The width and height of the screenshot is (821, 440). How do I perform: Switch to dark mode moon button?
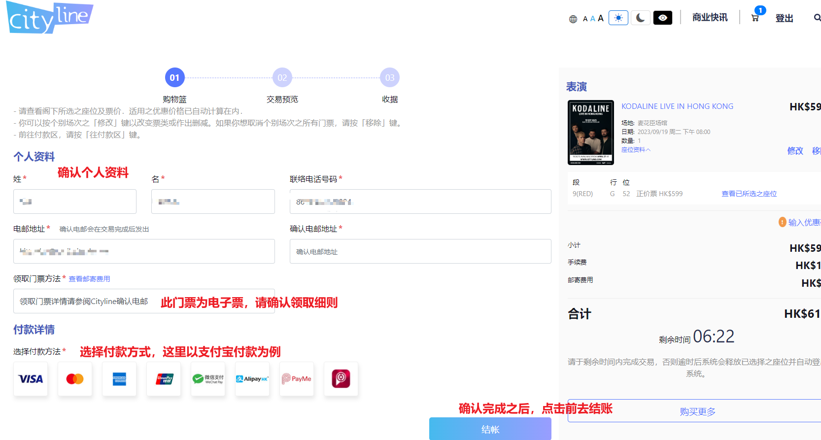coord(640,18)
